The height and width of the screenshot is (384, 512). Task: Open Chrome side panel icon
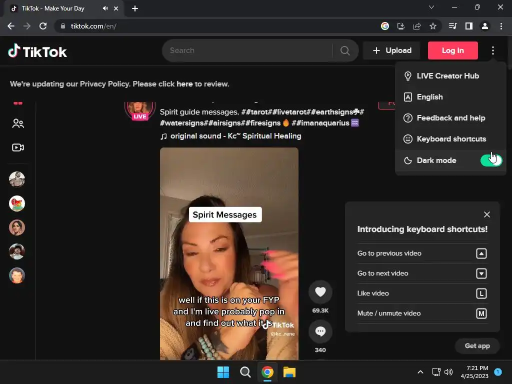pyautogui.click(x=469, y=26)
